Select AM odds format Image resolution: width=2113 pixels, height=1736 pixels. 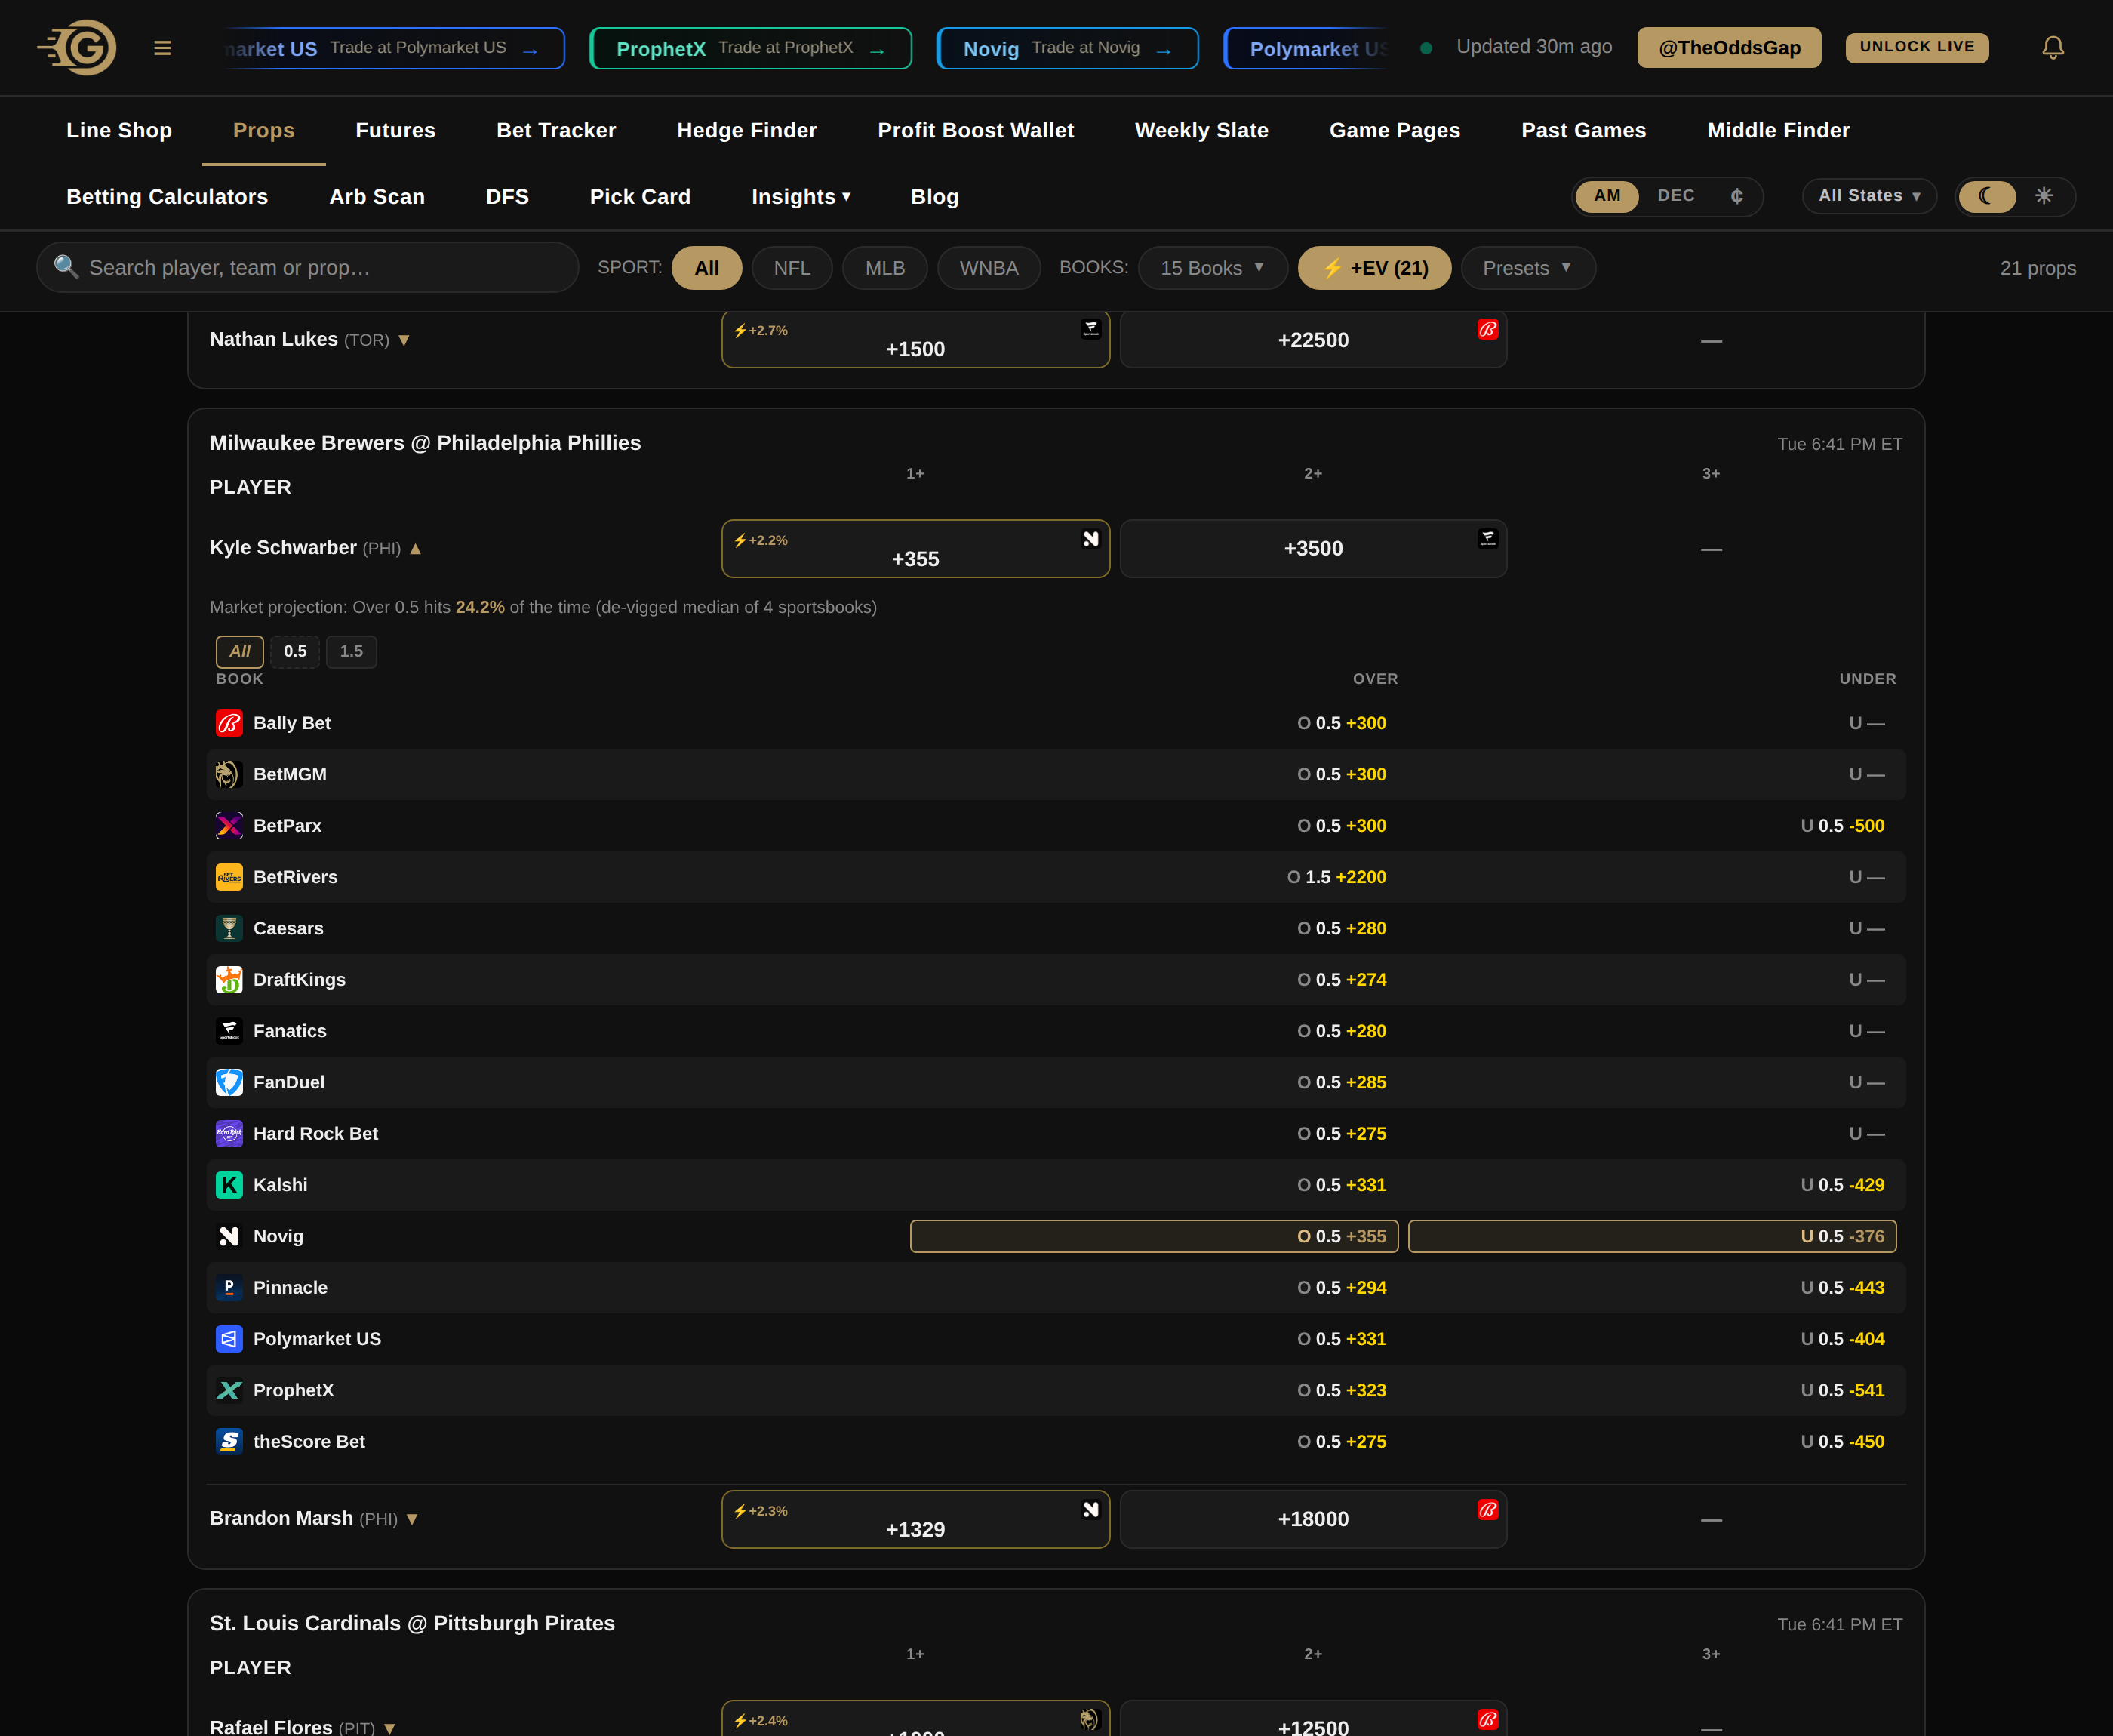(1606, 196)
